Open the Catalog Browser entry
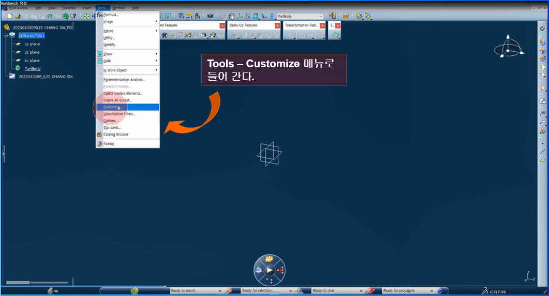The image size is (550, 296). click(128, 135)
